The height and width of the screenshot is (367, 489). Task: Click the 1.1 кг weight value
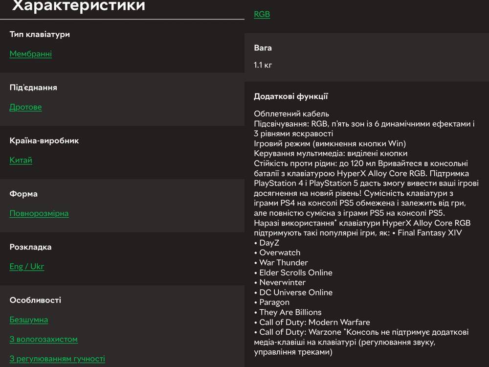(263, 65)
